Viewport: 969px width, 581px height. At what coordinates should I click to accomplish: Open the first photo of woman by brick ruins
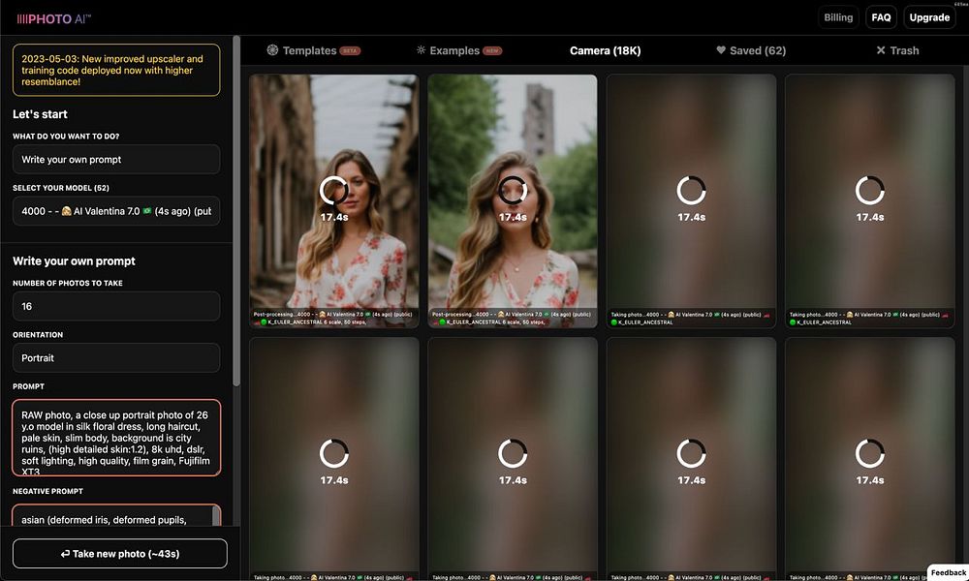tap(333, 200)
